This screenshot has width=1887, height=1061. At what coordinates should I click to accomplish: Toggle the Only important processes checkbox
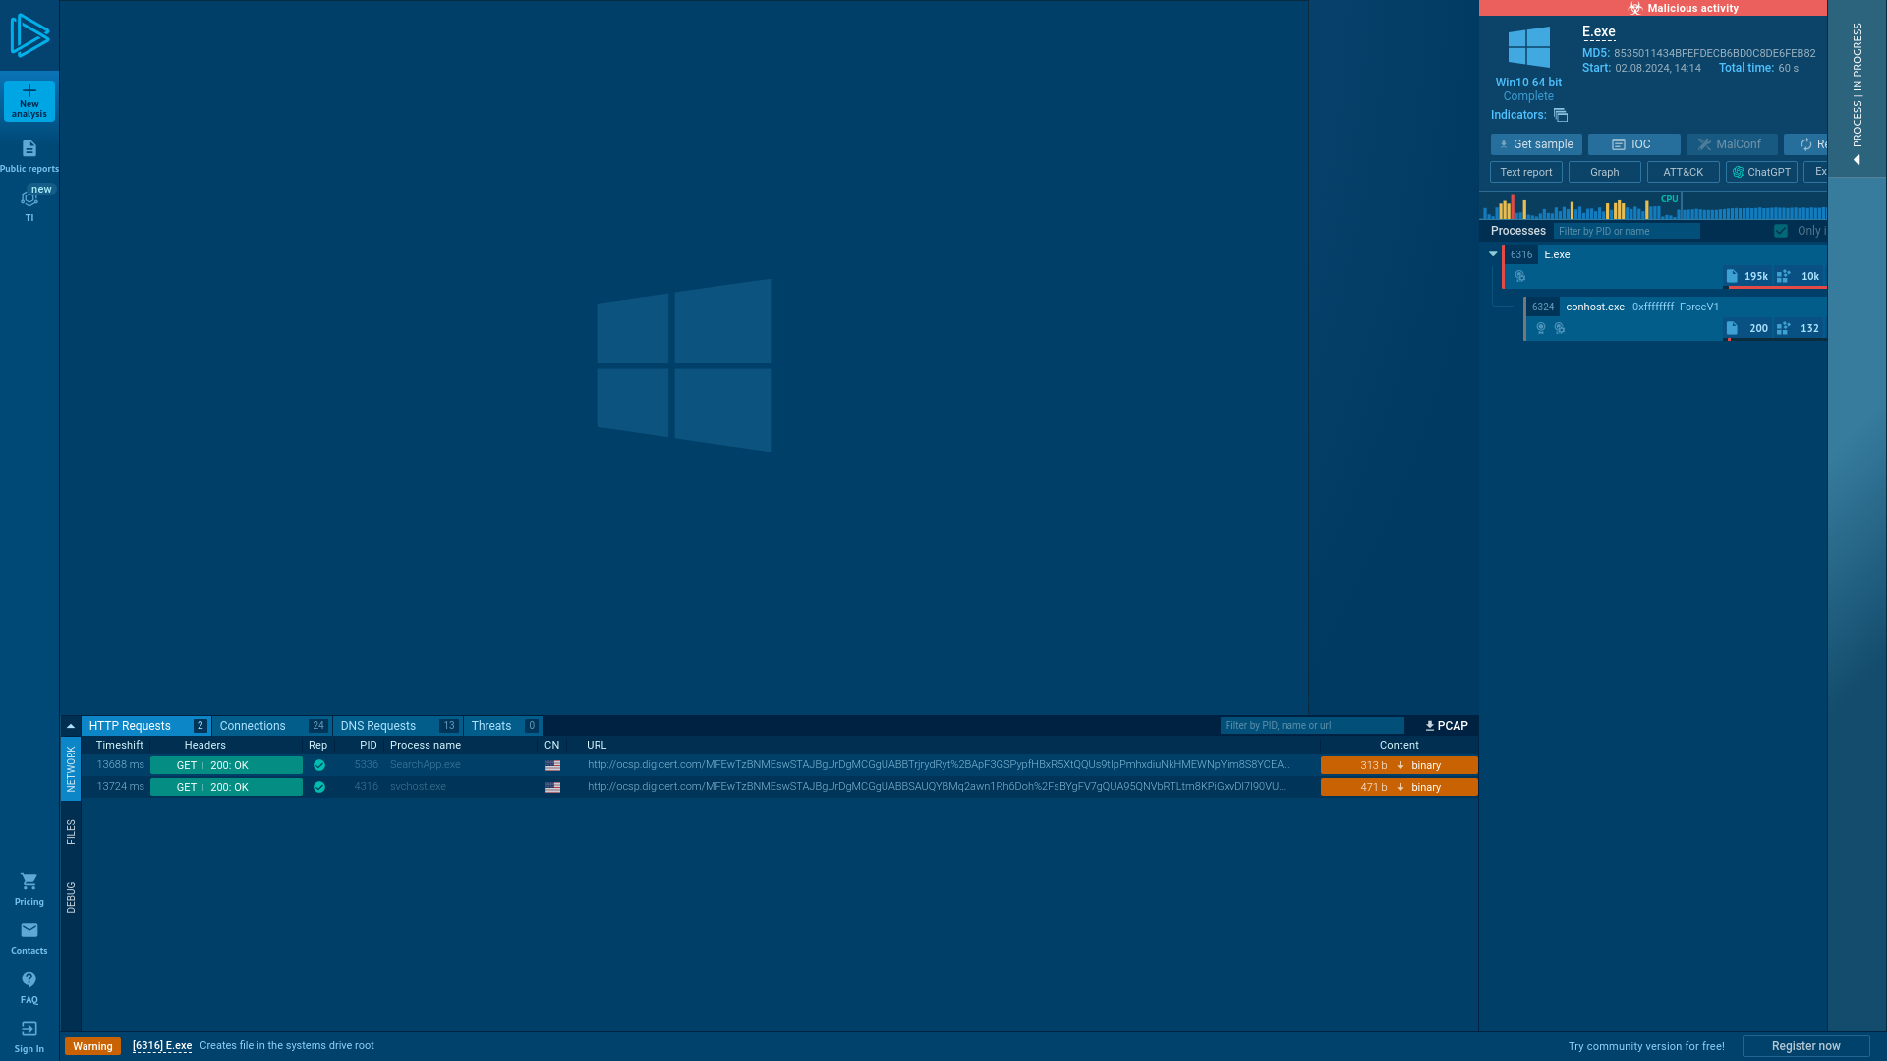tap(1781, 231)
